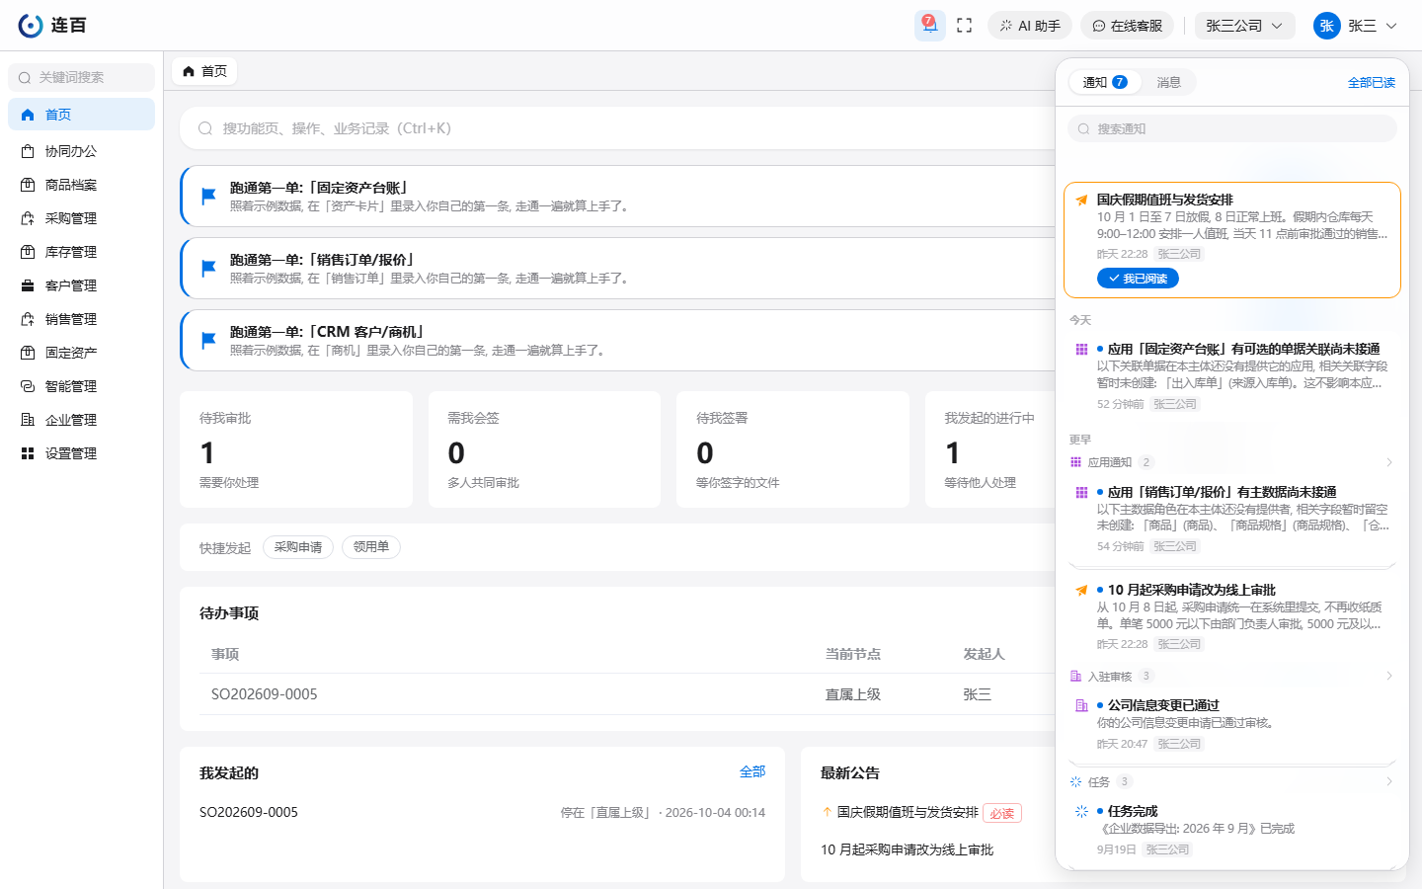Go to 首页 in the sidebar

(x=81, y=115)
